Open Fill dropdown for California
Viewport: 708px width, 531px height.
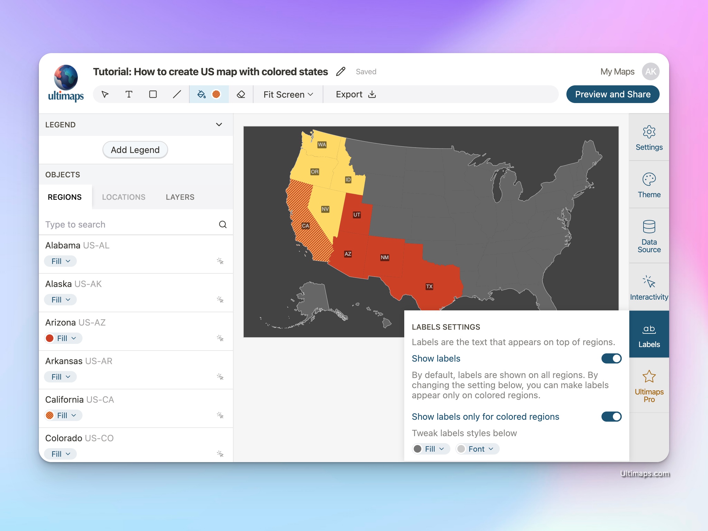tap(63, 415)
